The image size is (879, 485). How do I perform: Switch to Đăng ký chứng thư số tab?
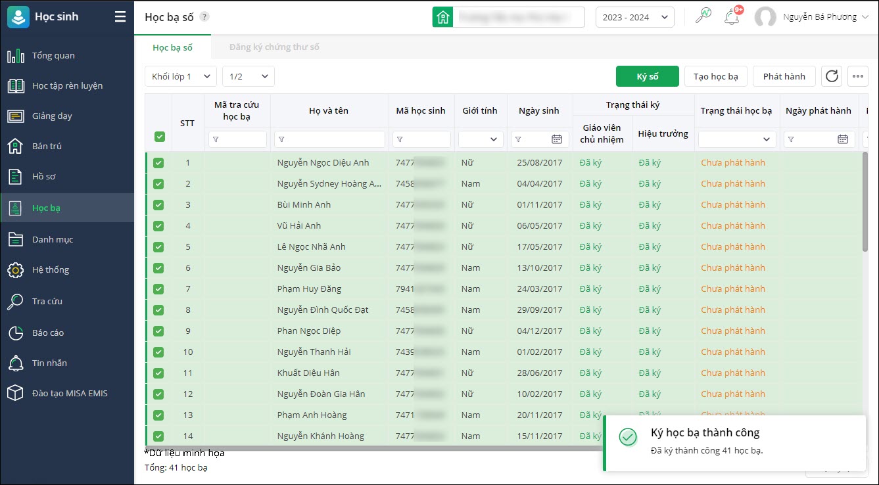point(274,47)
